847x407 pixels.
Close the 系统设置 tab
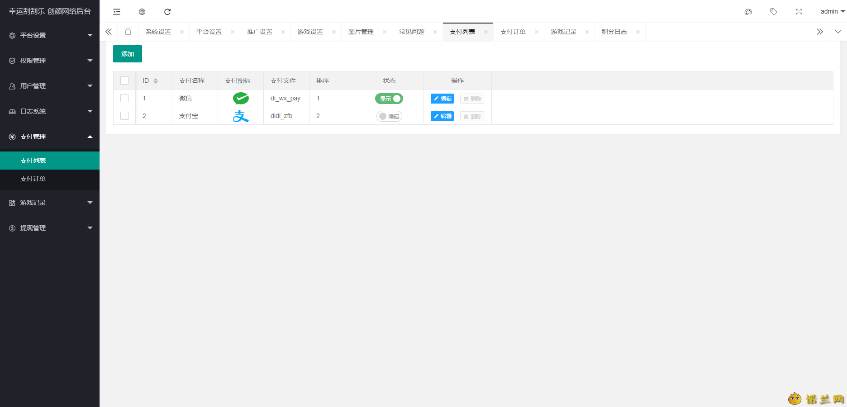[x=182, y=32]
